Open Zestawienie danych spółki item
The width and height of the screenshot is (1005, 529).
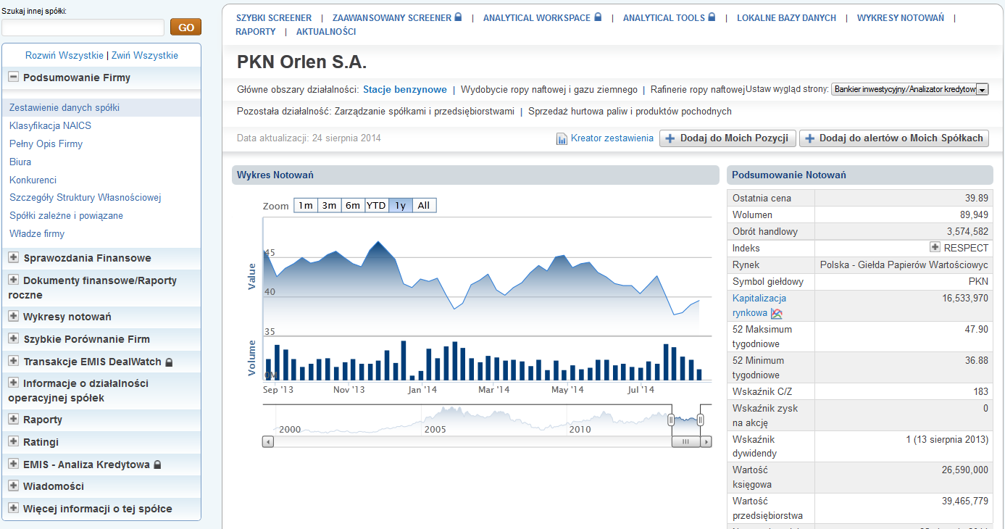64,107
